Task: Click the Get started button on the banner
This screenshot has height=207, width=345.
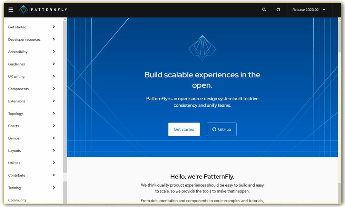Action: click(184, 129)
